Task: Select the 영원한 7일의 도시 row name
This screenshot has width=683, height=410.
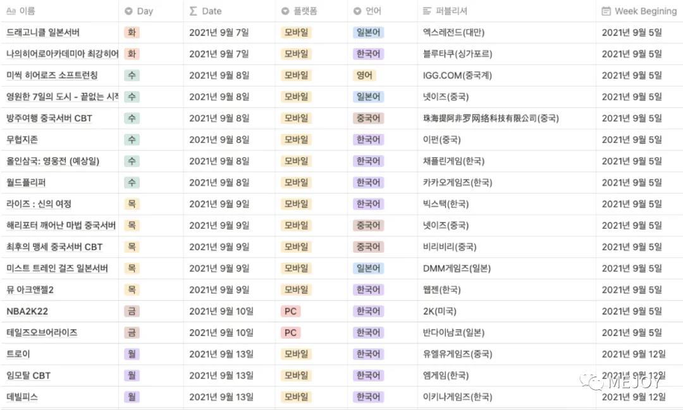Action: point(62,97)
